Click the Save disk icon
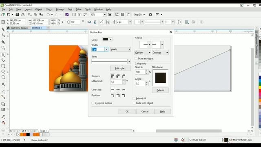The width and height of the screenshot is (261, 147). pos(17,15)
